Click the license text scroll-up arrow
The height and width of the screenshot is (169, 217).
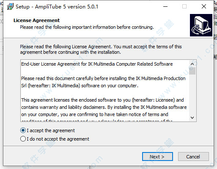192,64
